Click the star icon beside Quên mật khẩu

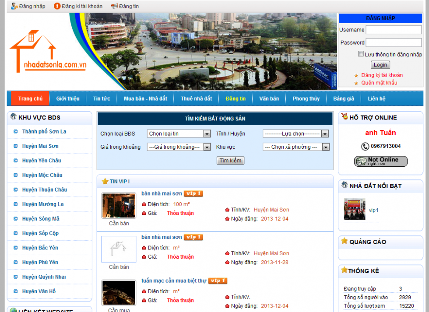(356, 83)
